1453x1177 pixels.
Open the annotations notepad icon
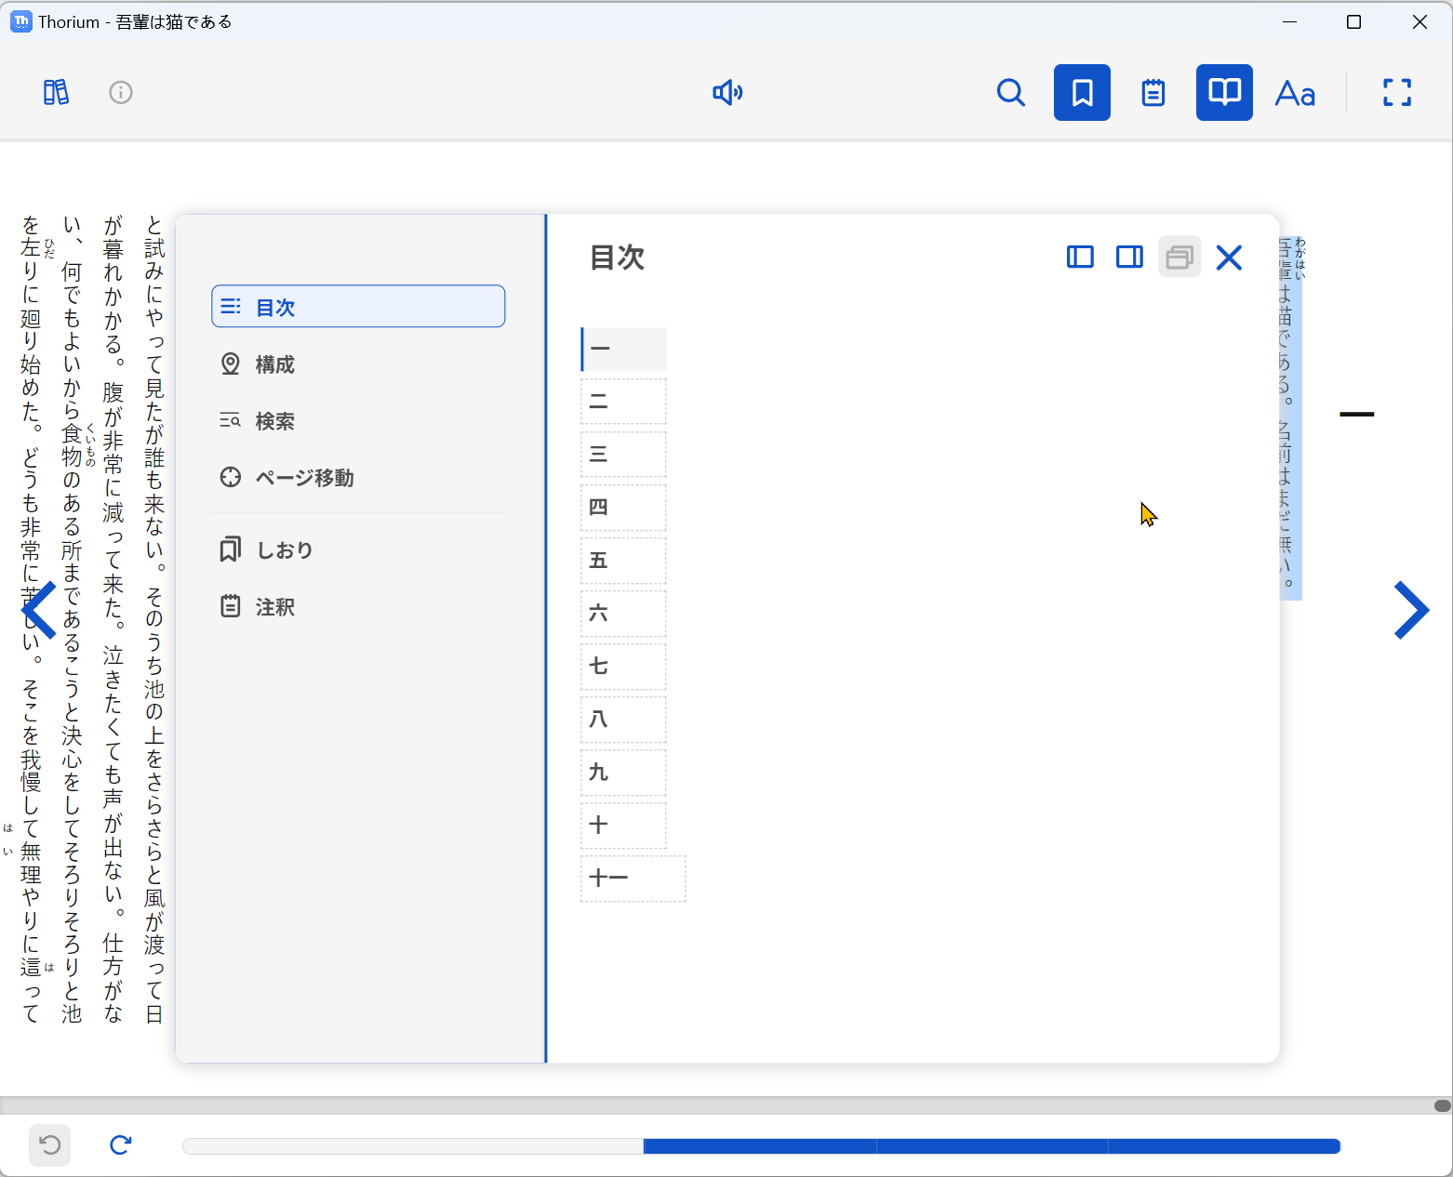(1153, 92)
